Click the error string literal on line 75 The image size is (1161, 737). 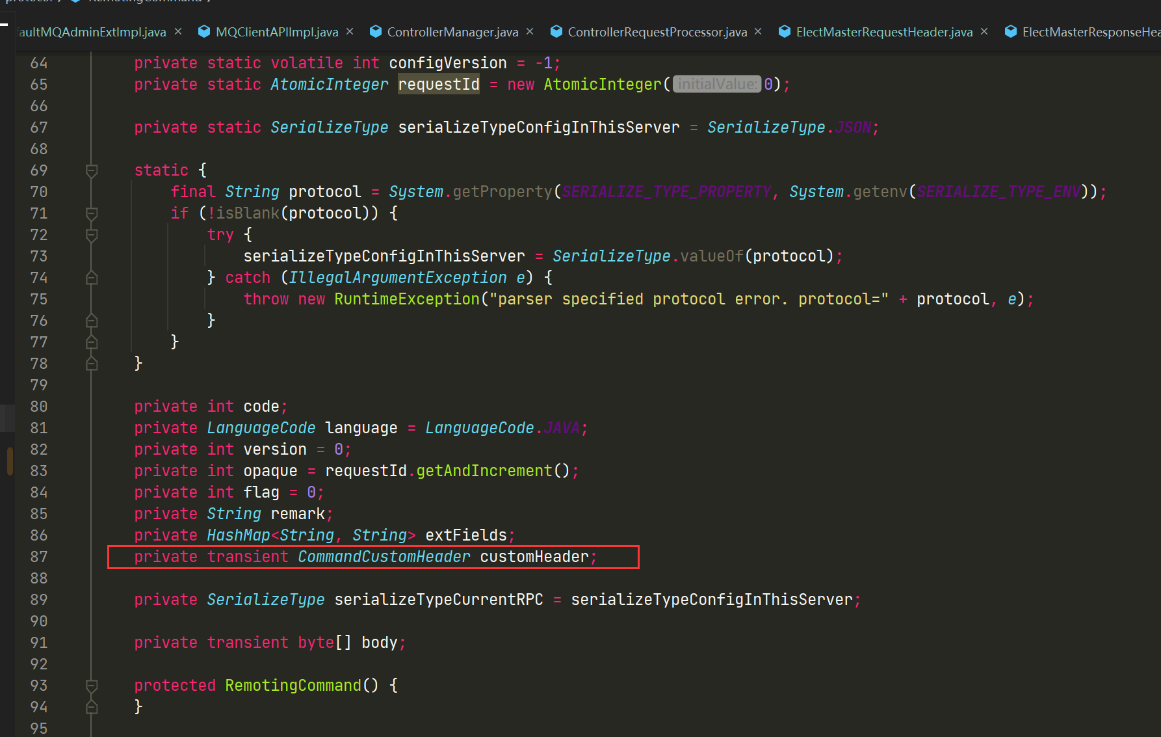[x=689, y=299]
